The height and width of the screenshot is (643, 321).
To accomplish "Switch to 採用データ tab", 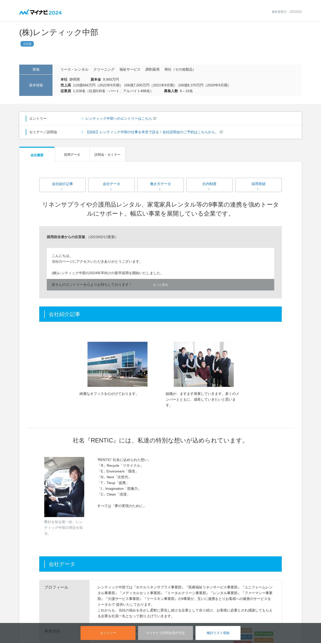I will pos(72,154).
